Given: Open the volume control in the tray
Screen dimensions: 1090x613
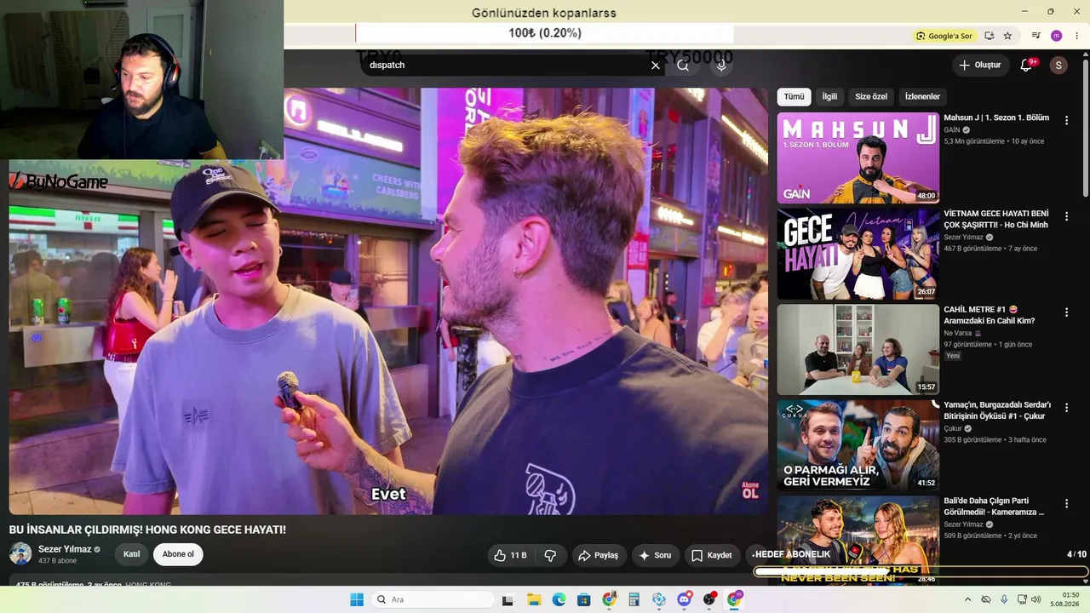Looking at the screenshot, I should 1036,599.
